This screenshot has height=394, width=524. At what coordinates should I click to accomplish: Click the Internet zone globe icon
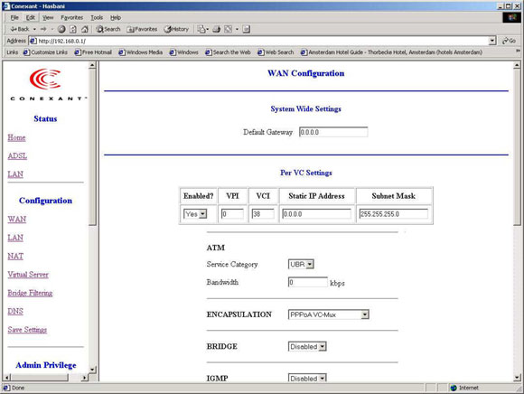pyautogui.click(x=454, y=388)
